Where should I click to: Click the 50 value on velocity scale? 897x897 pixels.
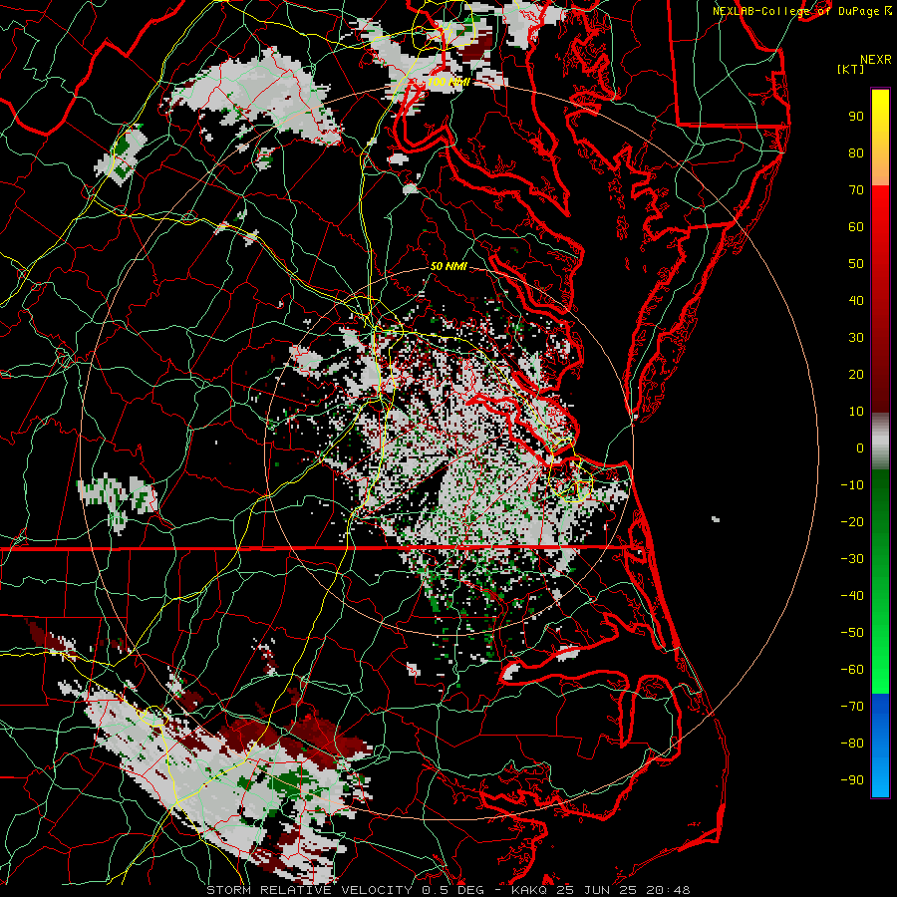(x=856, y=264)
